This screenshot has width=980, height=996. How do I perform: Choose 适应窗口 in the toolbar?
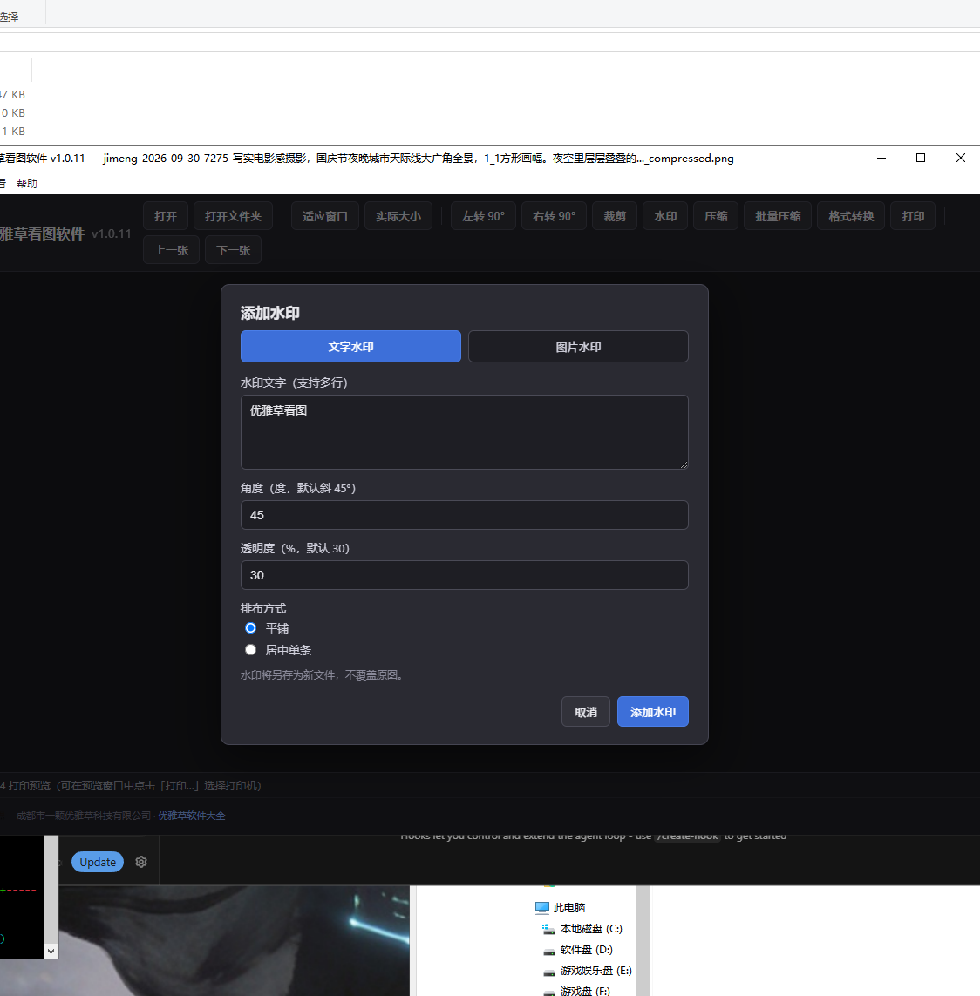[x=324, y=217]
